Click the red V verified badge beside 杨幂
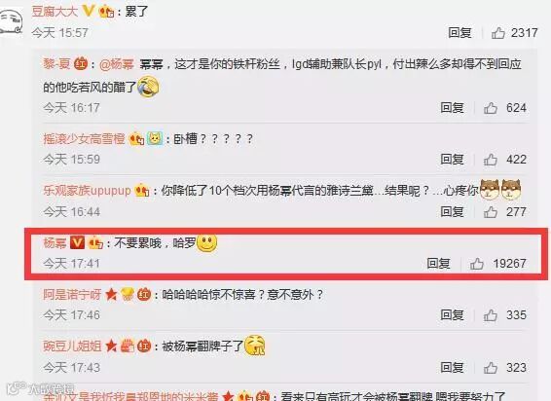This screenshot has width=551, height=401. [77, 242]
